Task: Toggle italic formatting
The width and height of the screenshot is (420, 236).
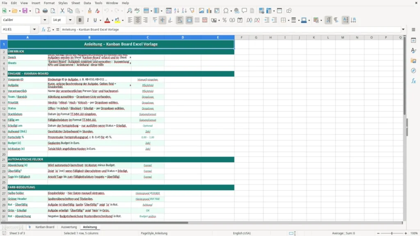Action: click(88, 20)
